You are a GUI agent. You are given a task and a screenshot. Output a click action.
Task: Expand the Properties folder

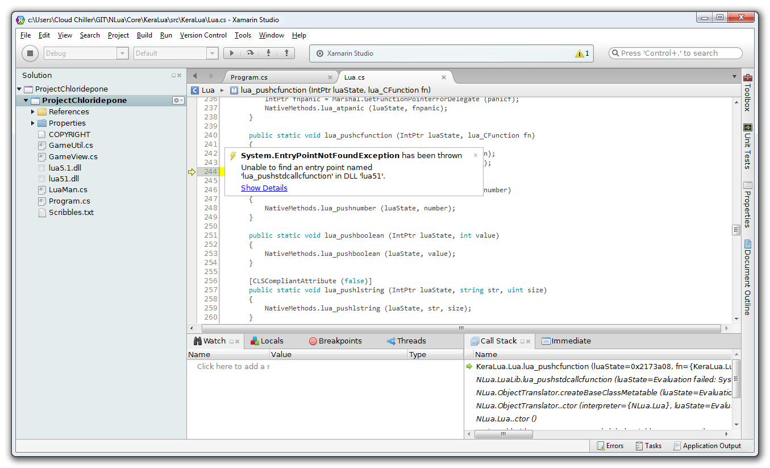33,123
